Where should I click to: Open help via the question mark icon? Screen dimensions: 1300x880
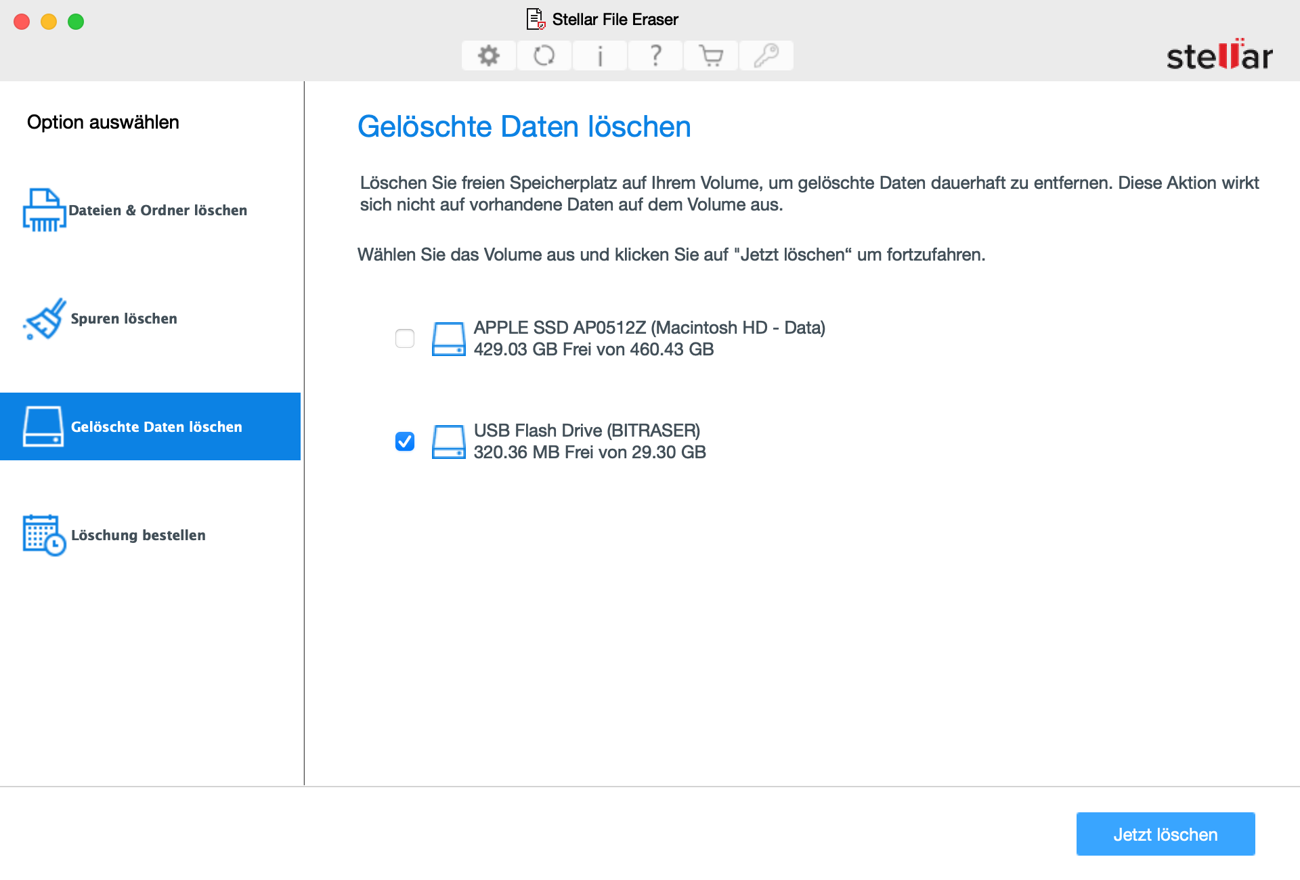point(655,56)
